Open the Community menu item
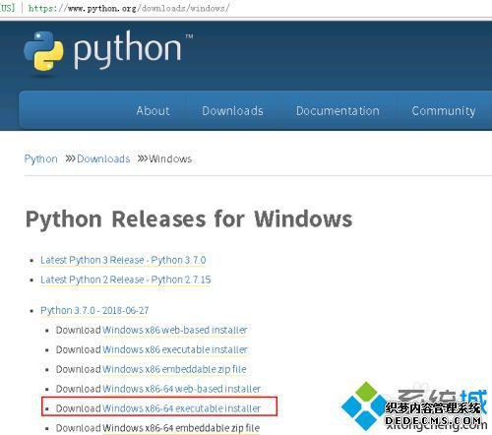 pyautogui.click(x=444, y=111)
